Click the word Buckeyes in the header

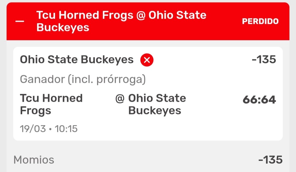pyautogui.click(x=63, y=28)
